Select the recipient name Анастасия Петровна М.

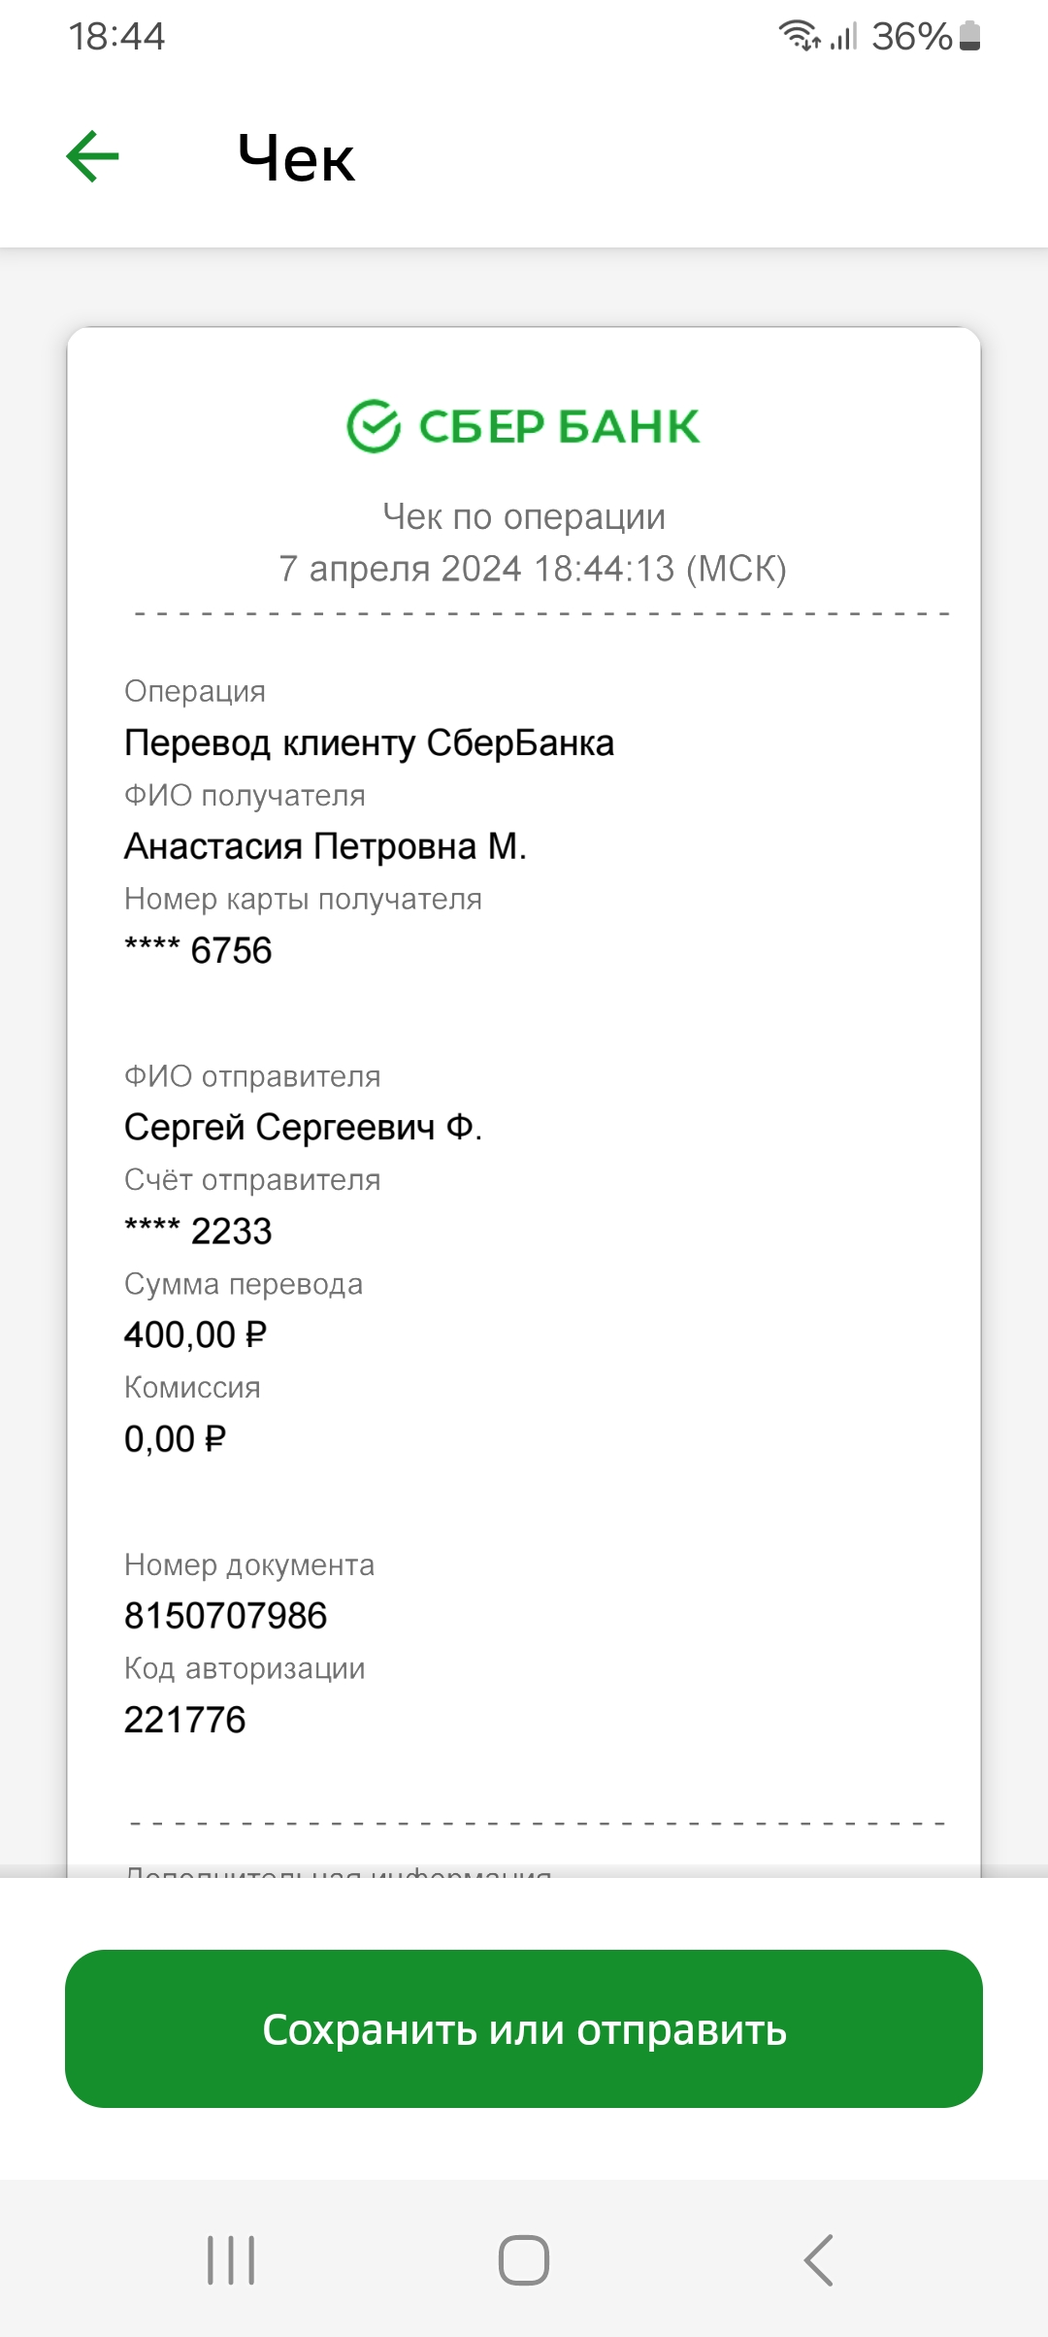click(x=325, y=846)
